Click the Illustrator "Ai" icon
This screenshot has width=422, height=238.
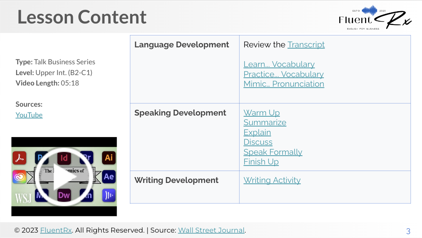109,158
